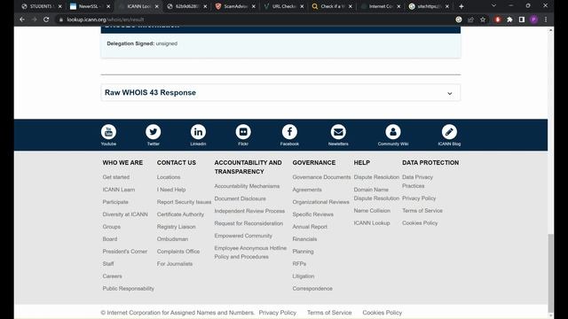The image size is (568, 319).
Task: Open the ICANN Lookup link
Action: tap(372, 222)
